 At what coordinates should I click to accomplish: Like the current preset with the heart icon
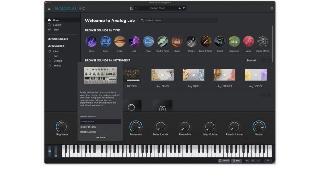pyautogui.click(x=137, y=8)
